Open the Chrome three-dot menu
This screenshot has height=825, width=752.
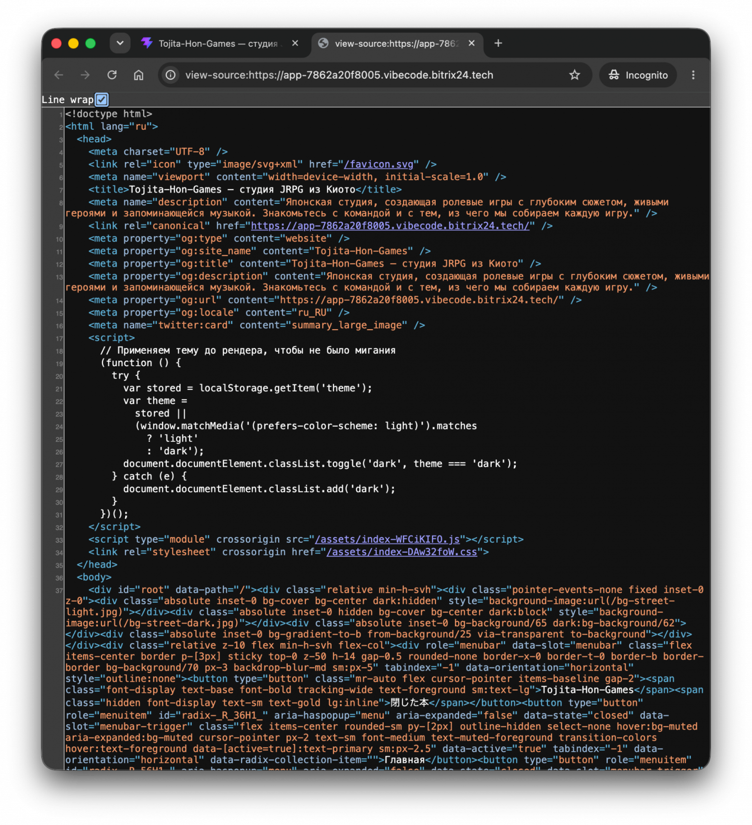693,75
